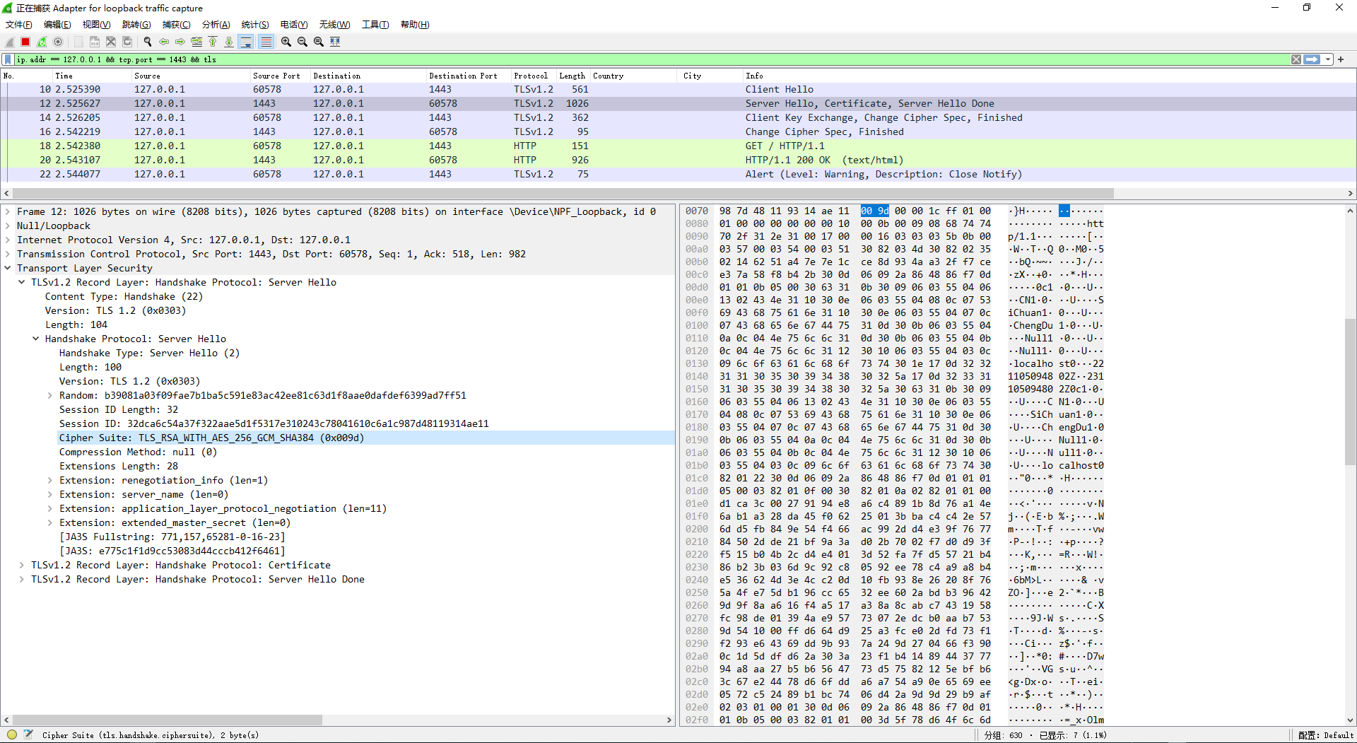Apply the display filter arrow button
This screenshot has width=1357, height=743.
coord(1312,59)
